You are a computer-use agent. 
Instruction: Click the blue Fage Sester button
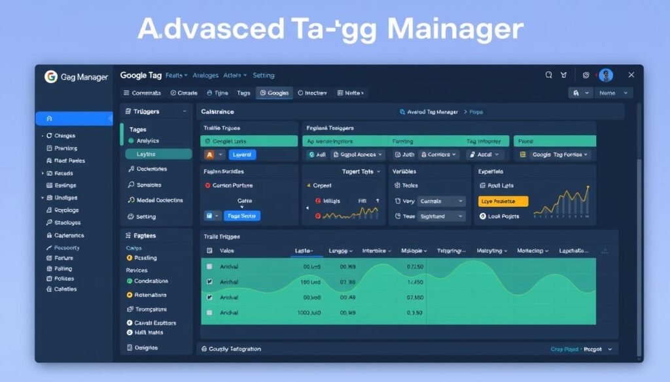click(242, 216)
